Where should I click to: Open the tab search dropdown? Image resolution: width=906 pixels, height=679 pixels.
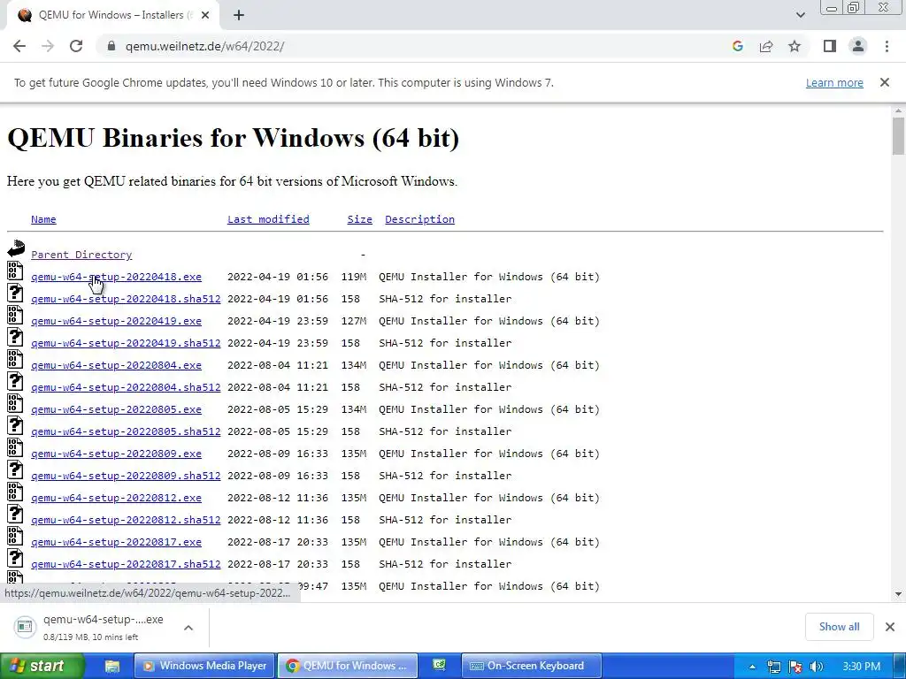[x=800, y=15]
